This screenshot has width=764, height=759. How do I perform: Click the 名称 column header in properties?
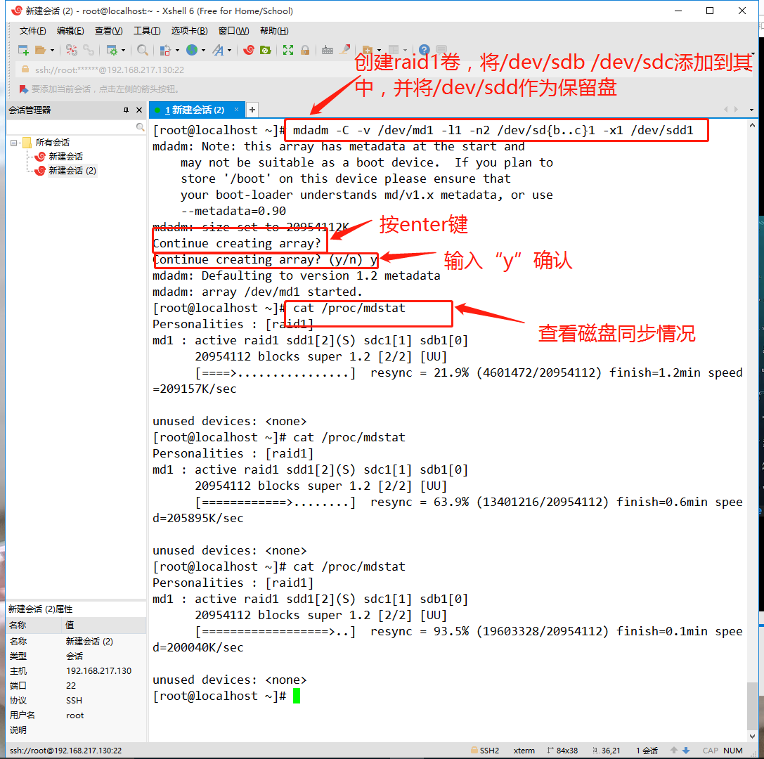(34, 625)
